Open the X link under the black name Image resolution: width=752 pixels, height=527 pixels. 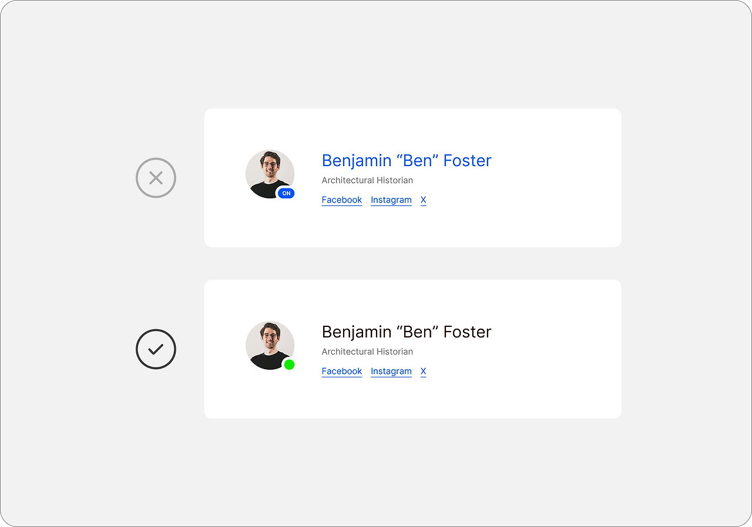pos(423,371)
